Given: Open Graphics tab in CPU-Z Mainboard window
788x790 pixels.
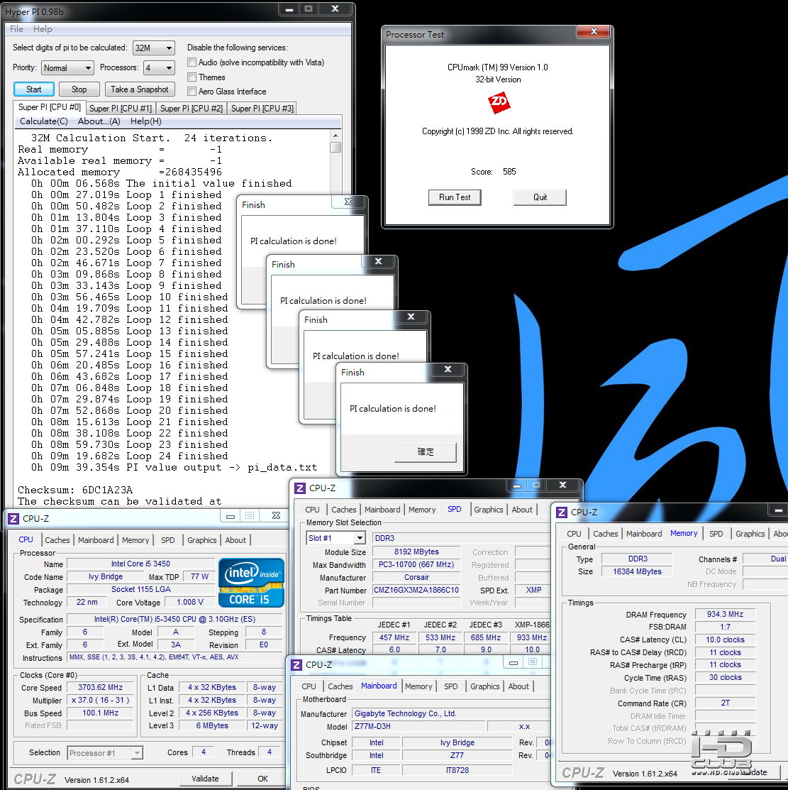Looking at the screenshot, I should tap(485, 686).
